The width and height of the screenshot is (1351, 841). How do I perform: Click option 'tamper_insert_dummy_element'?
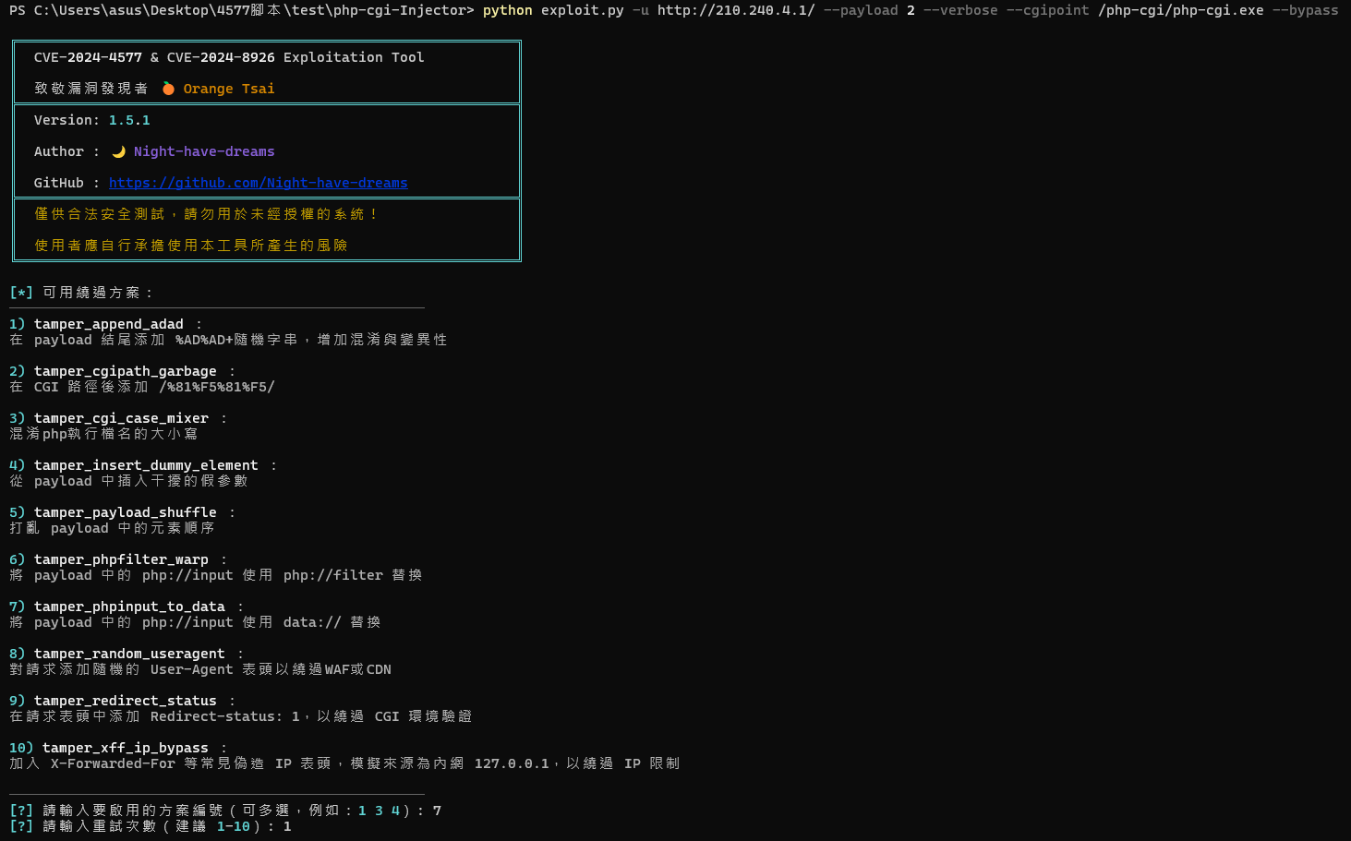click(x=146, y=465)
